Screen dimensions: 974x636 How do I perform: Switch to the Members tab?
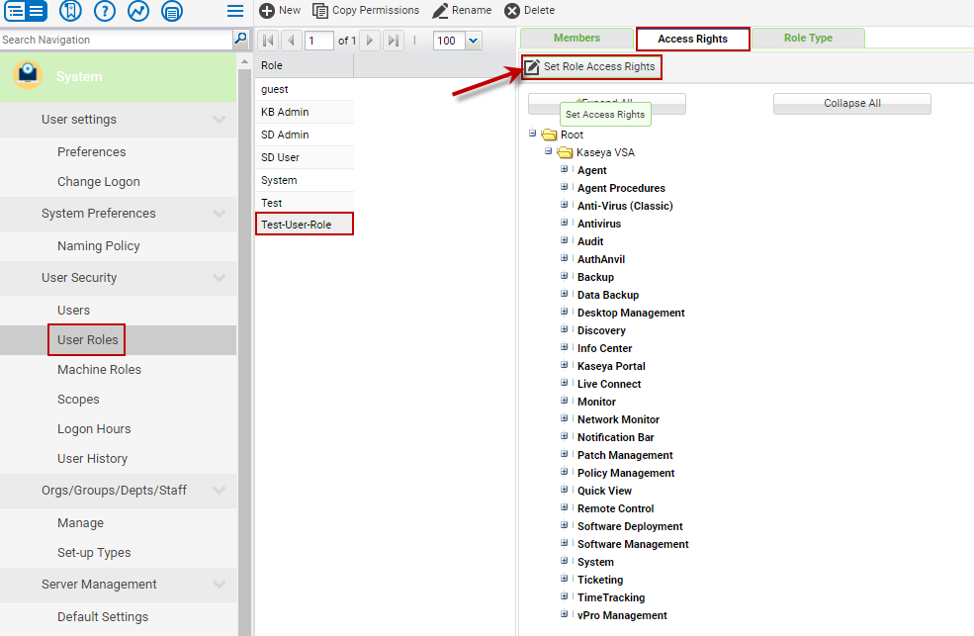pyautogui.click(x=576, y=38)
